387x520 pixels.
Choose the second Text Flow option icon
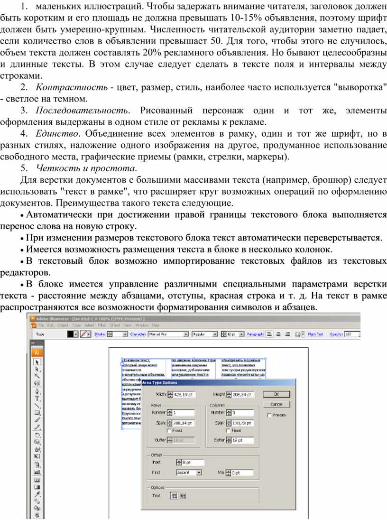click(183, 496)
